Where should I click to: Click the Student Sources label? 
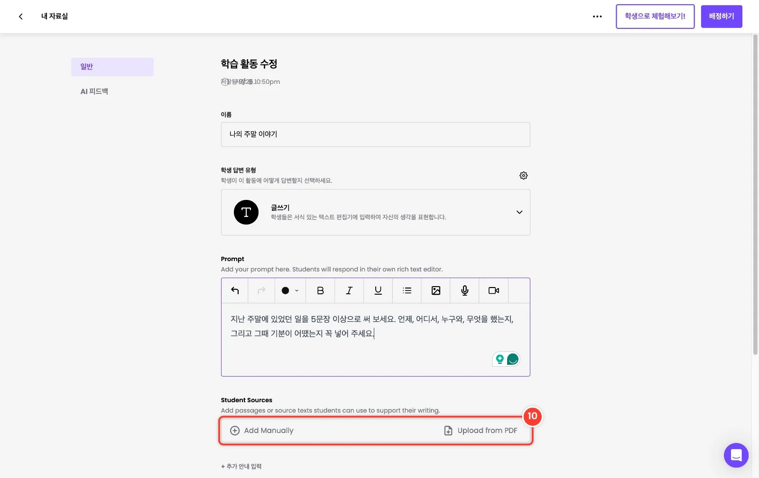pyautogui.click(x=247, y=400)
